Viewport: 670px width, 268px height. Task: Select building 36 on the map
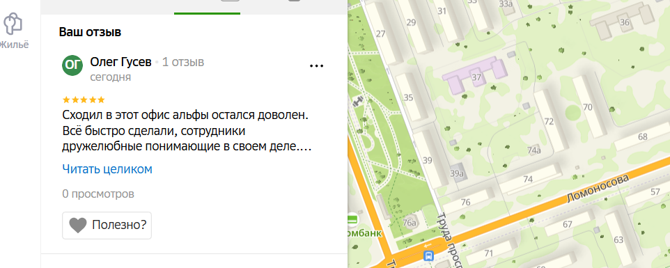point(625,22)
